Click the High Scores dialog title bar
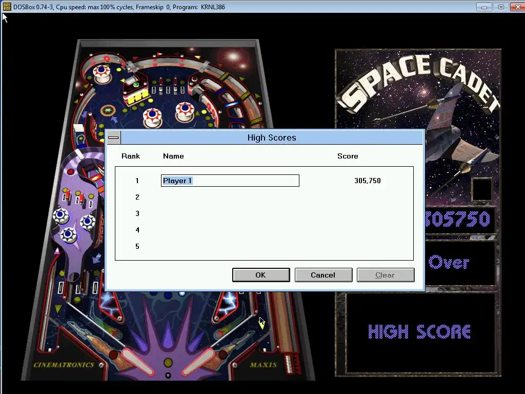The height and width of the screenshot is (394, 525). click(x=272, y=137)
